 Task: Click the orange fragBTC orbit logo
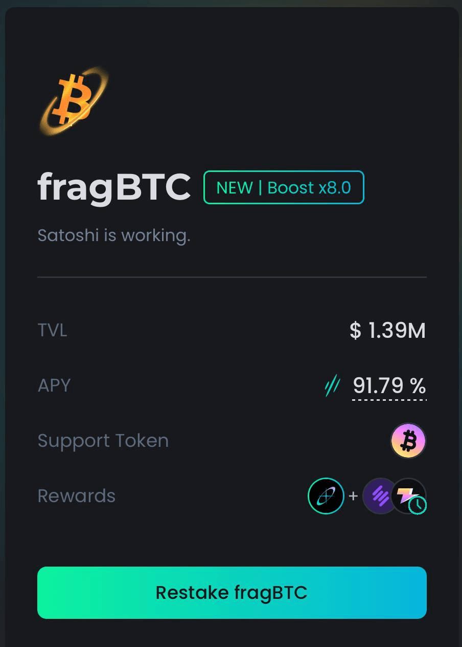74,101
